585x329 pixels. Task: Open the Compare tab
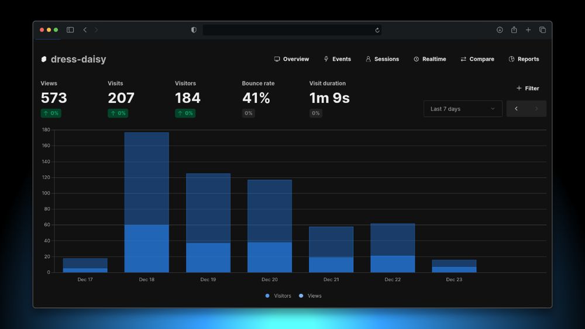[477, 59]
